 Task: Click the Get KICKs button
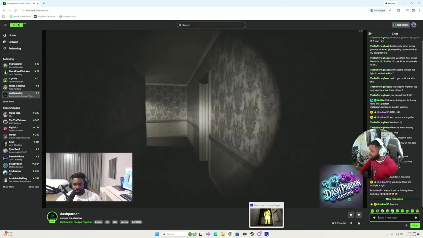pos(401,25)
